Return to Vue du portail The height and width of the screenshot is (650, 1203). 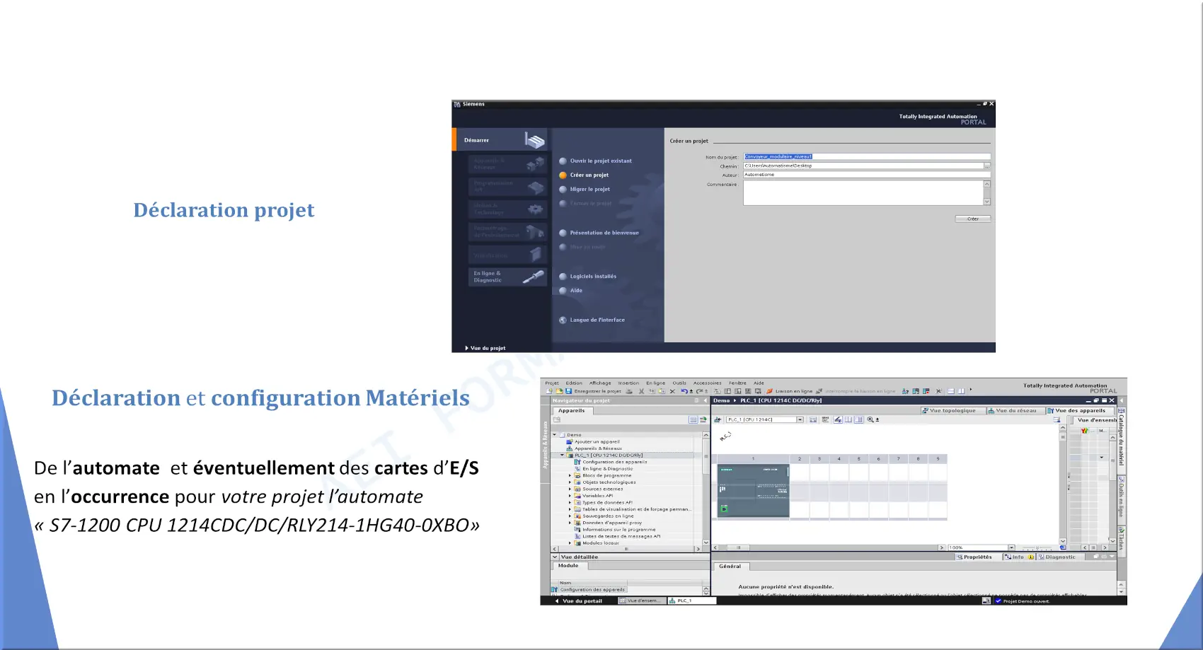point(579,601)
